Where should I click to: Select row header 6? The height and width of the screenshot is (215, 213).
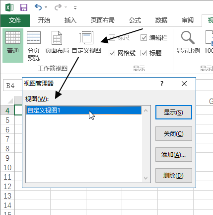pyautogui.click(x=7, y=129)
